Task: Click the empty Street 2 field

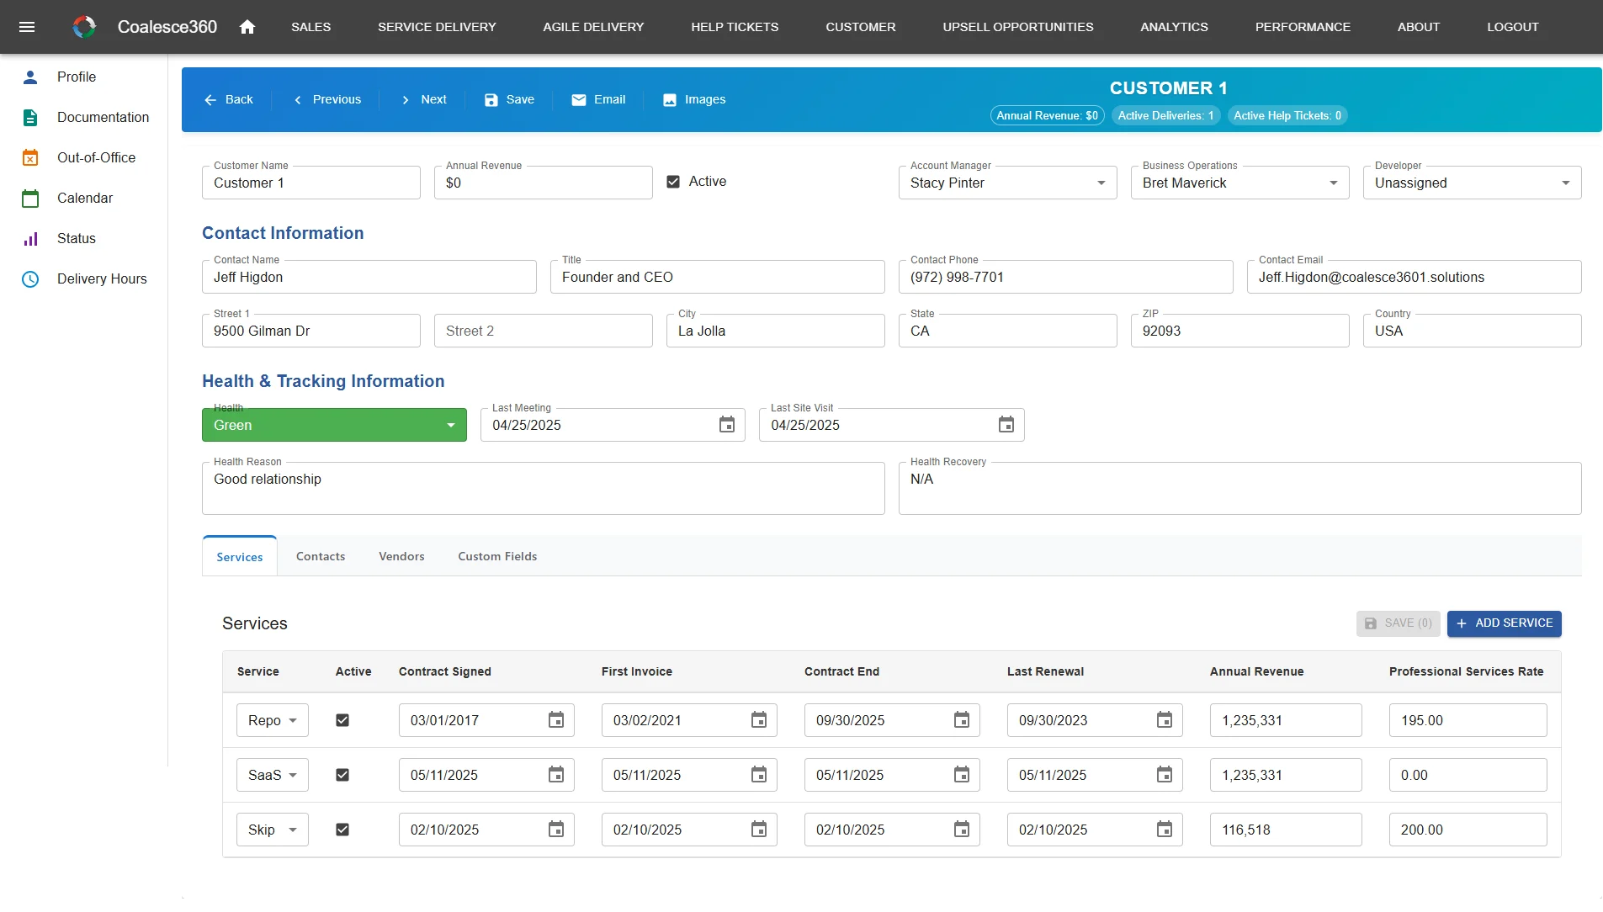Action: (x=544, y=331)
